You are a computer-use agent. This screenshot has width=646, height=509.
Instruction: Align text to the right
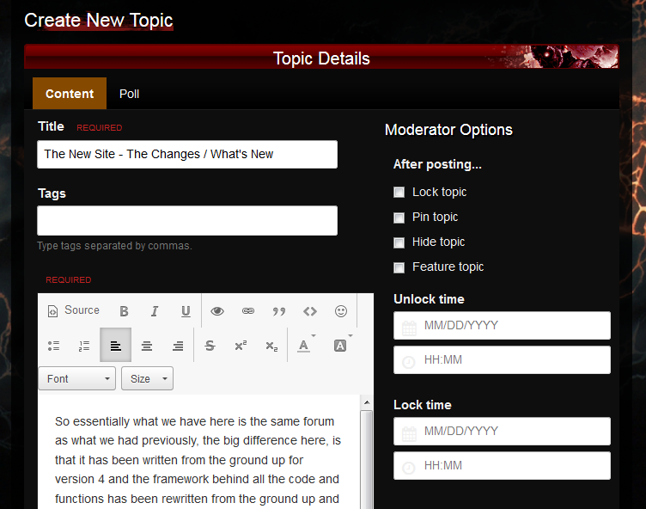pyautogui.click(x=178, y=346)
